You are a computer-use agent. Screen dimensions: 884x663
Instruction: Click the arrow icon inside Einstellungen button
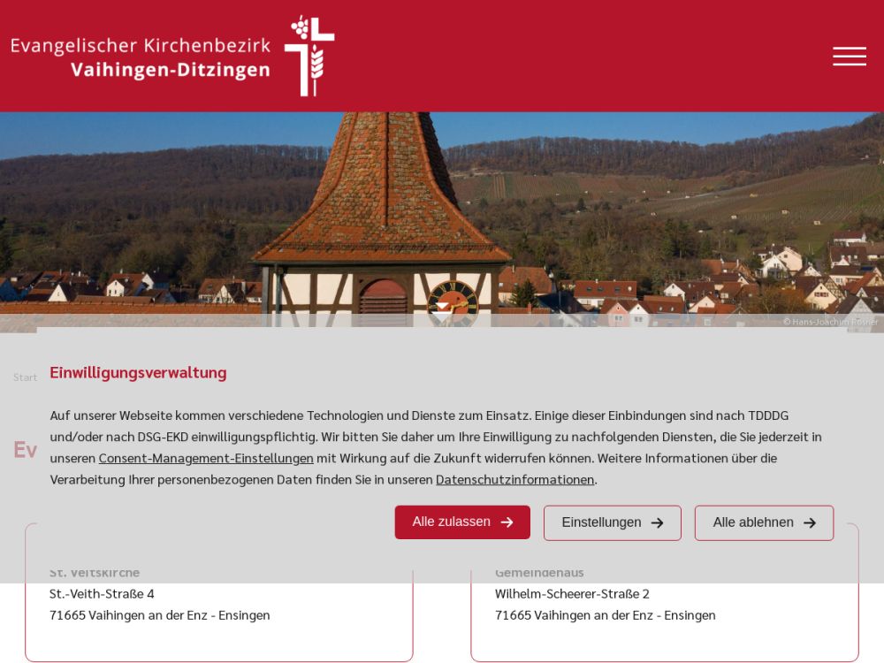tap(657, 523)
